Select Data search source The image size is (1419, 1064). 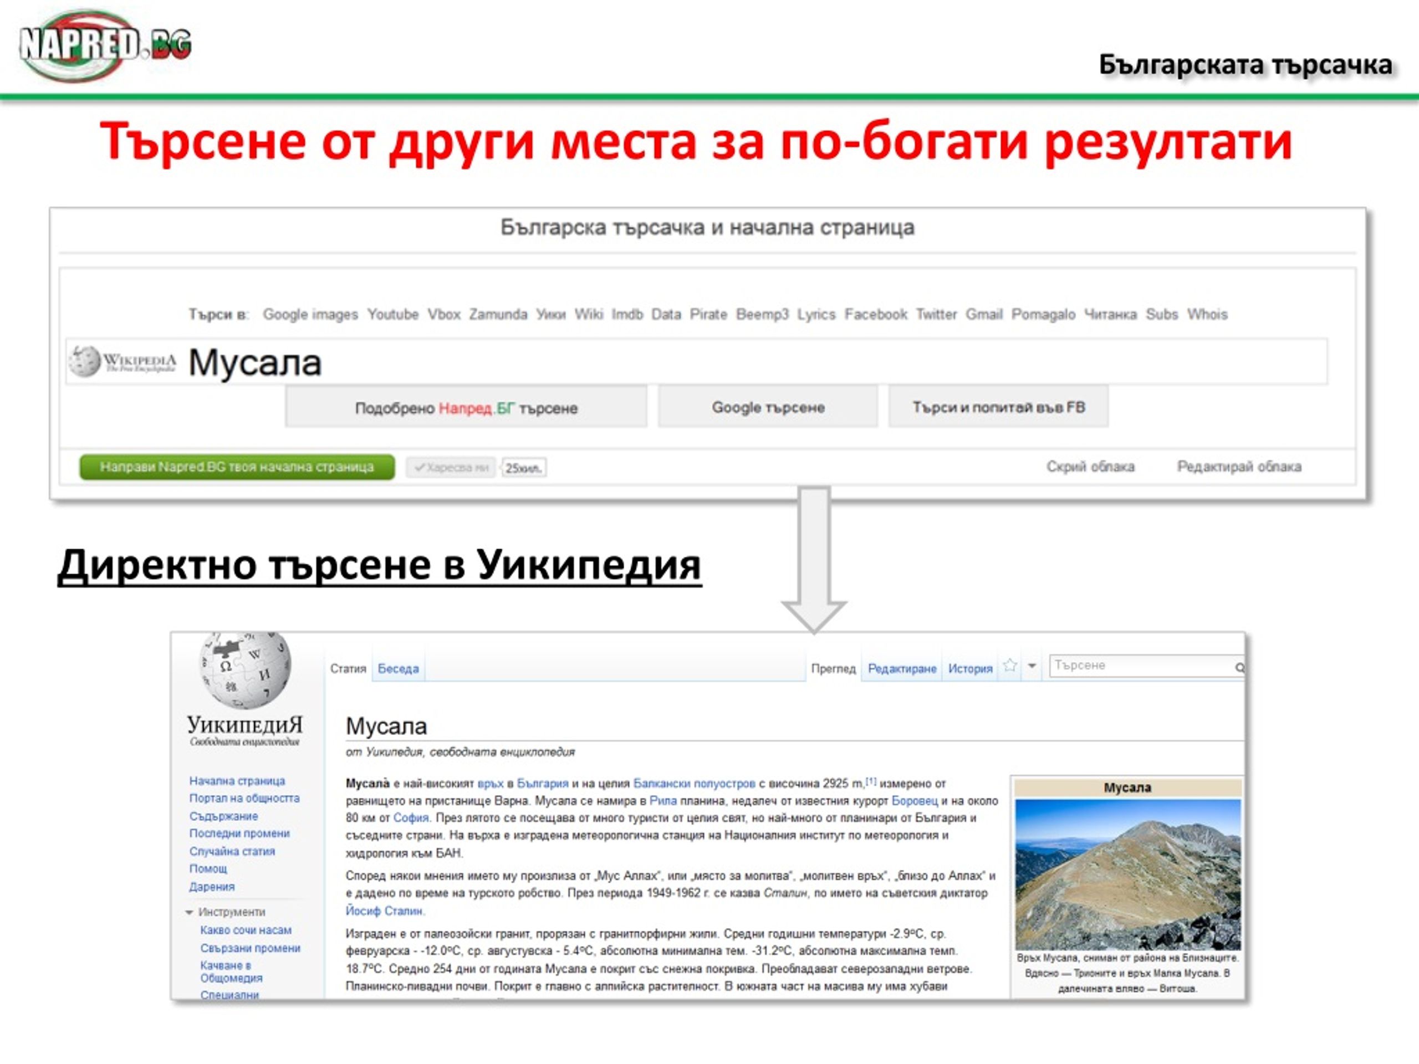[x=666, y=314]
